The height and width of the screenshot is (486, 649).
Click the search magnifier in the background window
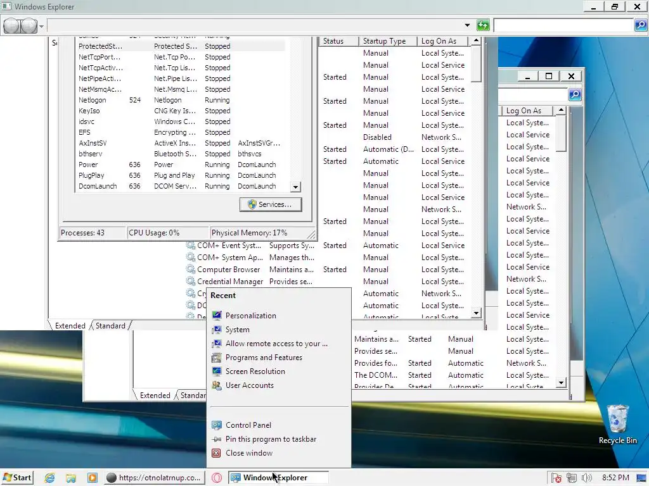[x=574, y=95]
